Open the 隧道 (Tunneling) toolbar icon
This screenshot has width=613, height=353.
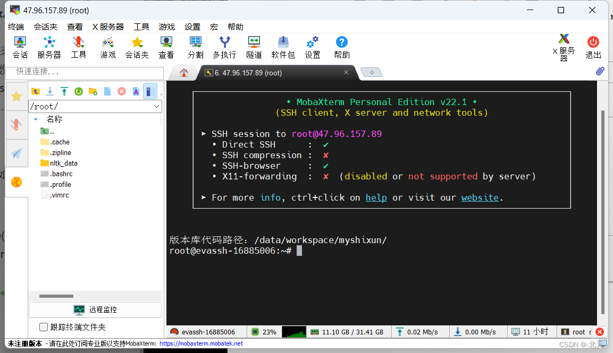pos(254,47)
